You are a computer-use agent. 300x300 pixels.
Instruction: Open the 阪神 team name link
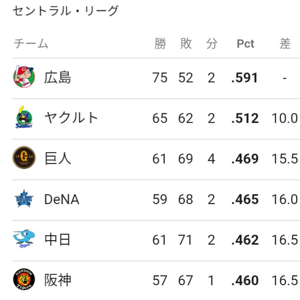point(57,280)
